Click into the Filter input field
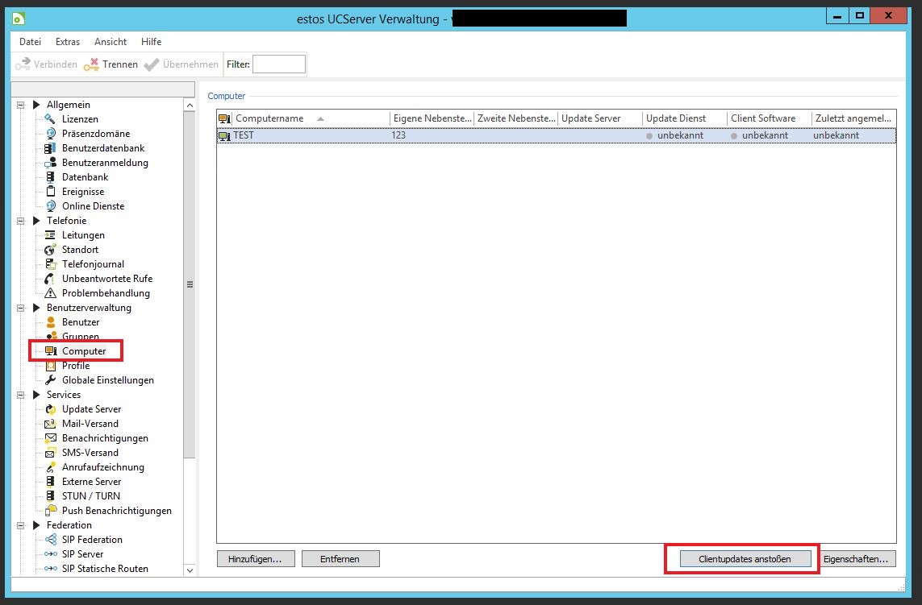 click(279, 64)
